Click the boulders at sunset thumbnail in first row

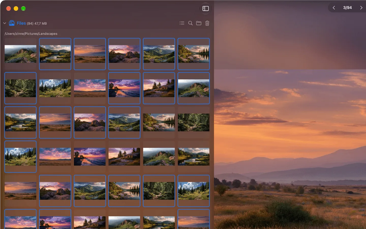(x=124, y=54)
